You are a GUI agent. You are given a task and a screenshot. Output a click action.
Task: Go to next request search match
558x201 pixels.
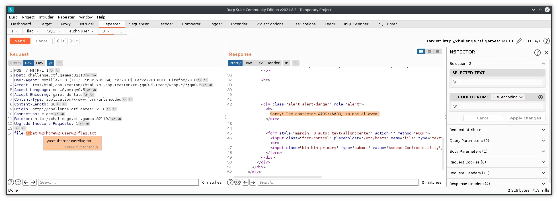33,182
